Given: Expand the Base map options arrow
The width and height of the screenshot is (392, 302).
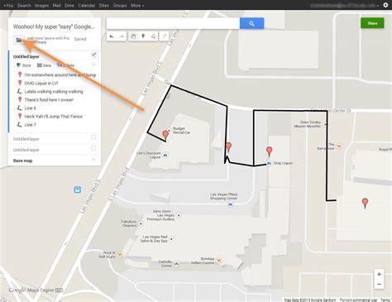Looking at the screenshot, I should (93, 160).
